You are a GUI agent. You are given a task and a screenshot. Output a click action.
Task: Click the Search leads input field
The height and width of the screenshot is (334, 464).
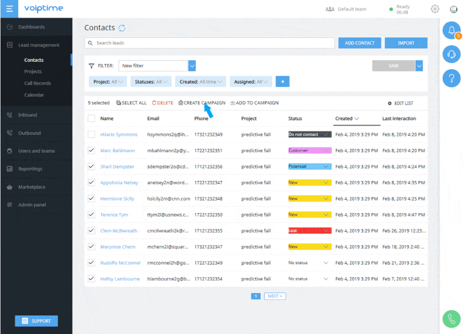(x=209, y=43)
